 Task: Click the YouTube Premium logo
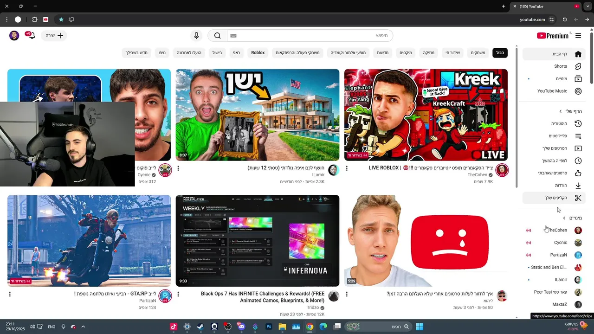pyautogui.click(x=553, y=36)
